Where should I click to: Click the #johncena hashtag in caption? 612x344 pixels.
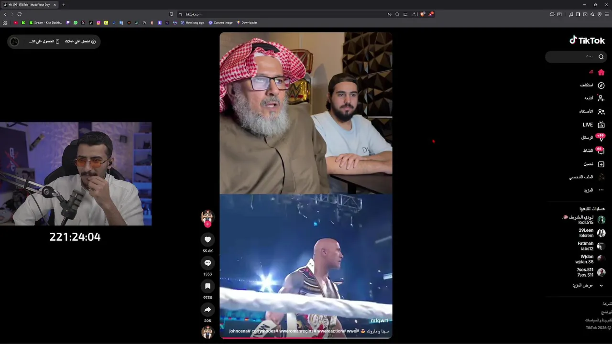(240, 331)
